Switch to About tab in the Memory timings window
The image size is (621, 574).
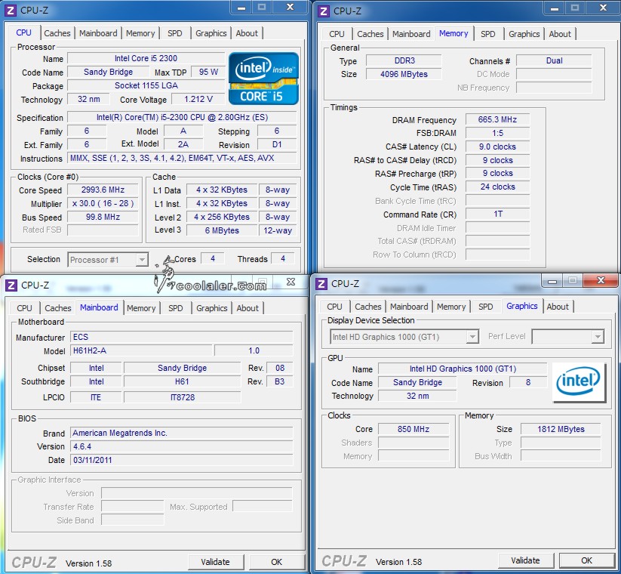(x=560, y=34)
